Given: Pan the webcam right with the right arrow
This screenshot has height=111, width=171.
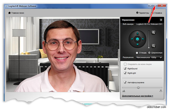Looking at the screenshot, I should pyautogui.click(x=143, y=39).
